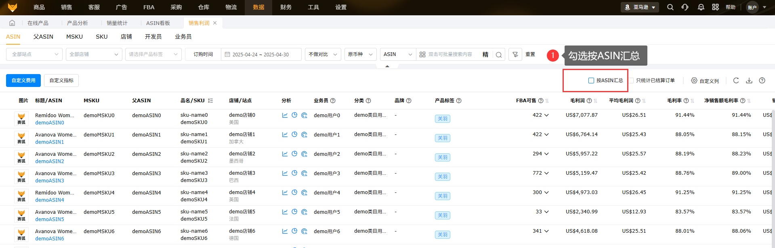Click the date range input field

tap(261, 54)
